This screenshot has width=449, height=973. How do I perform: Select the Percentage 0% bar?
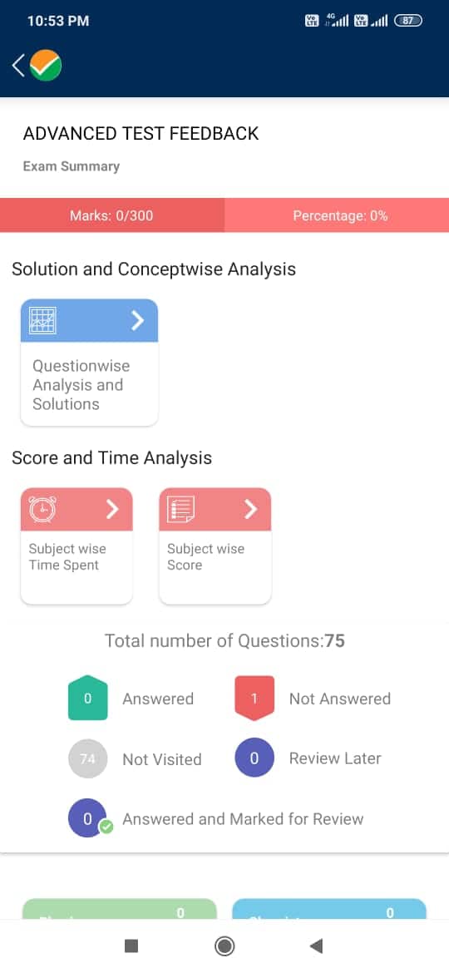point(337,215)
